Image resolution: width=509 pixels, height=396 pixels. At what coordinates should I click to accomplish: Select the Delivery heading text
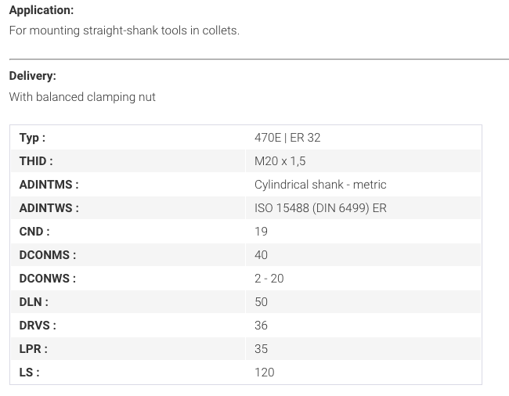(x=32, y=76)
